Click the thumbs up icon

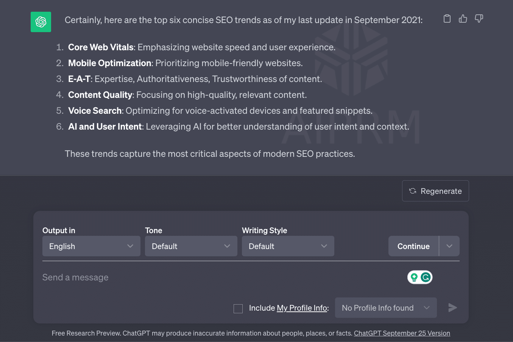(x=463, y=19)
